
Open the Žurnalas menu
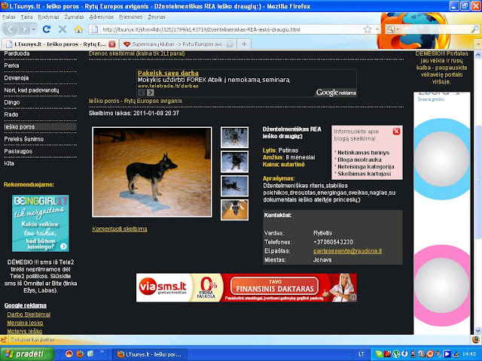pyautogui.click(x=74, y=17)
